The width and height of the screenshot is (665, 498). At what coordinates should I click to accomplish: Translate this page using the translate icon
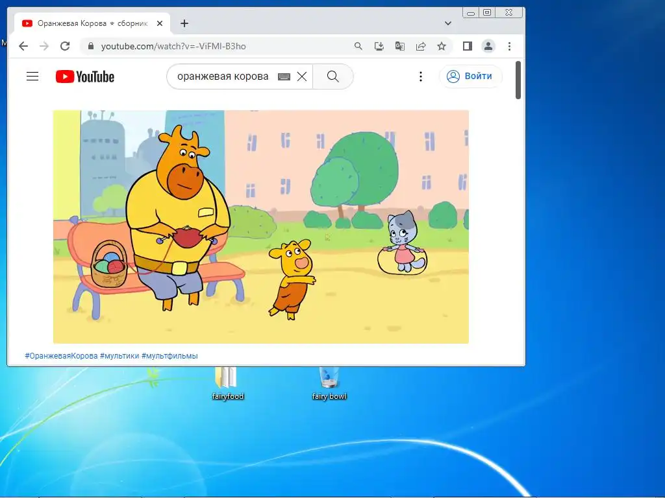[400, 46]
